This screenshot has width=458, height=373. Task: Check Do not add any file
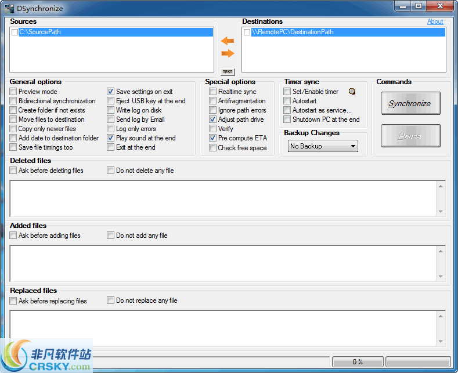pos(110,236)
